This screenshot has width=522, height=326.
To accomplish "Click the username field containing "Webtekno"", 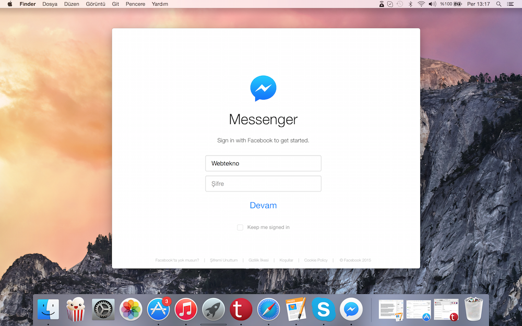I will (x=263, y=163).
